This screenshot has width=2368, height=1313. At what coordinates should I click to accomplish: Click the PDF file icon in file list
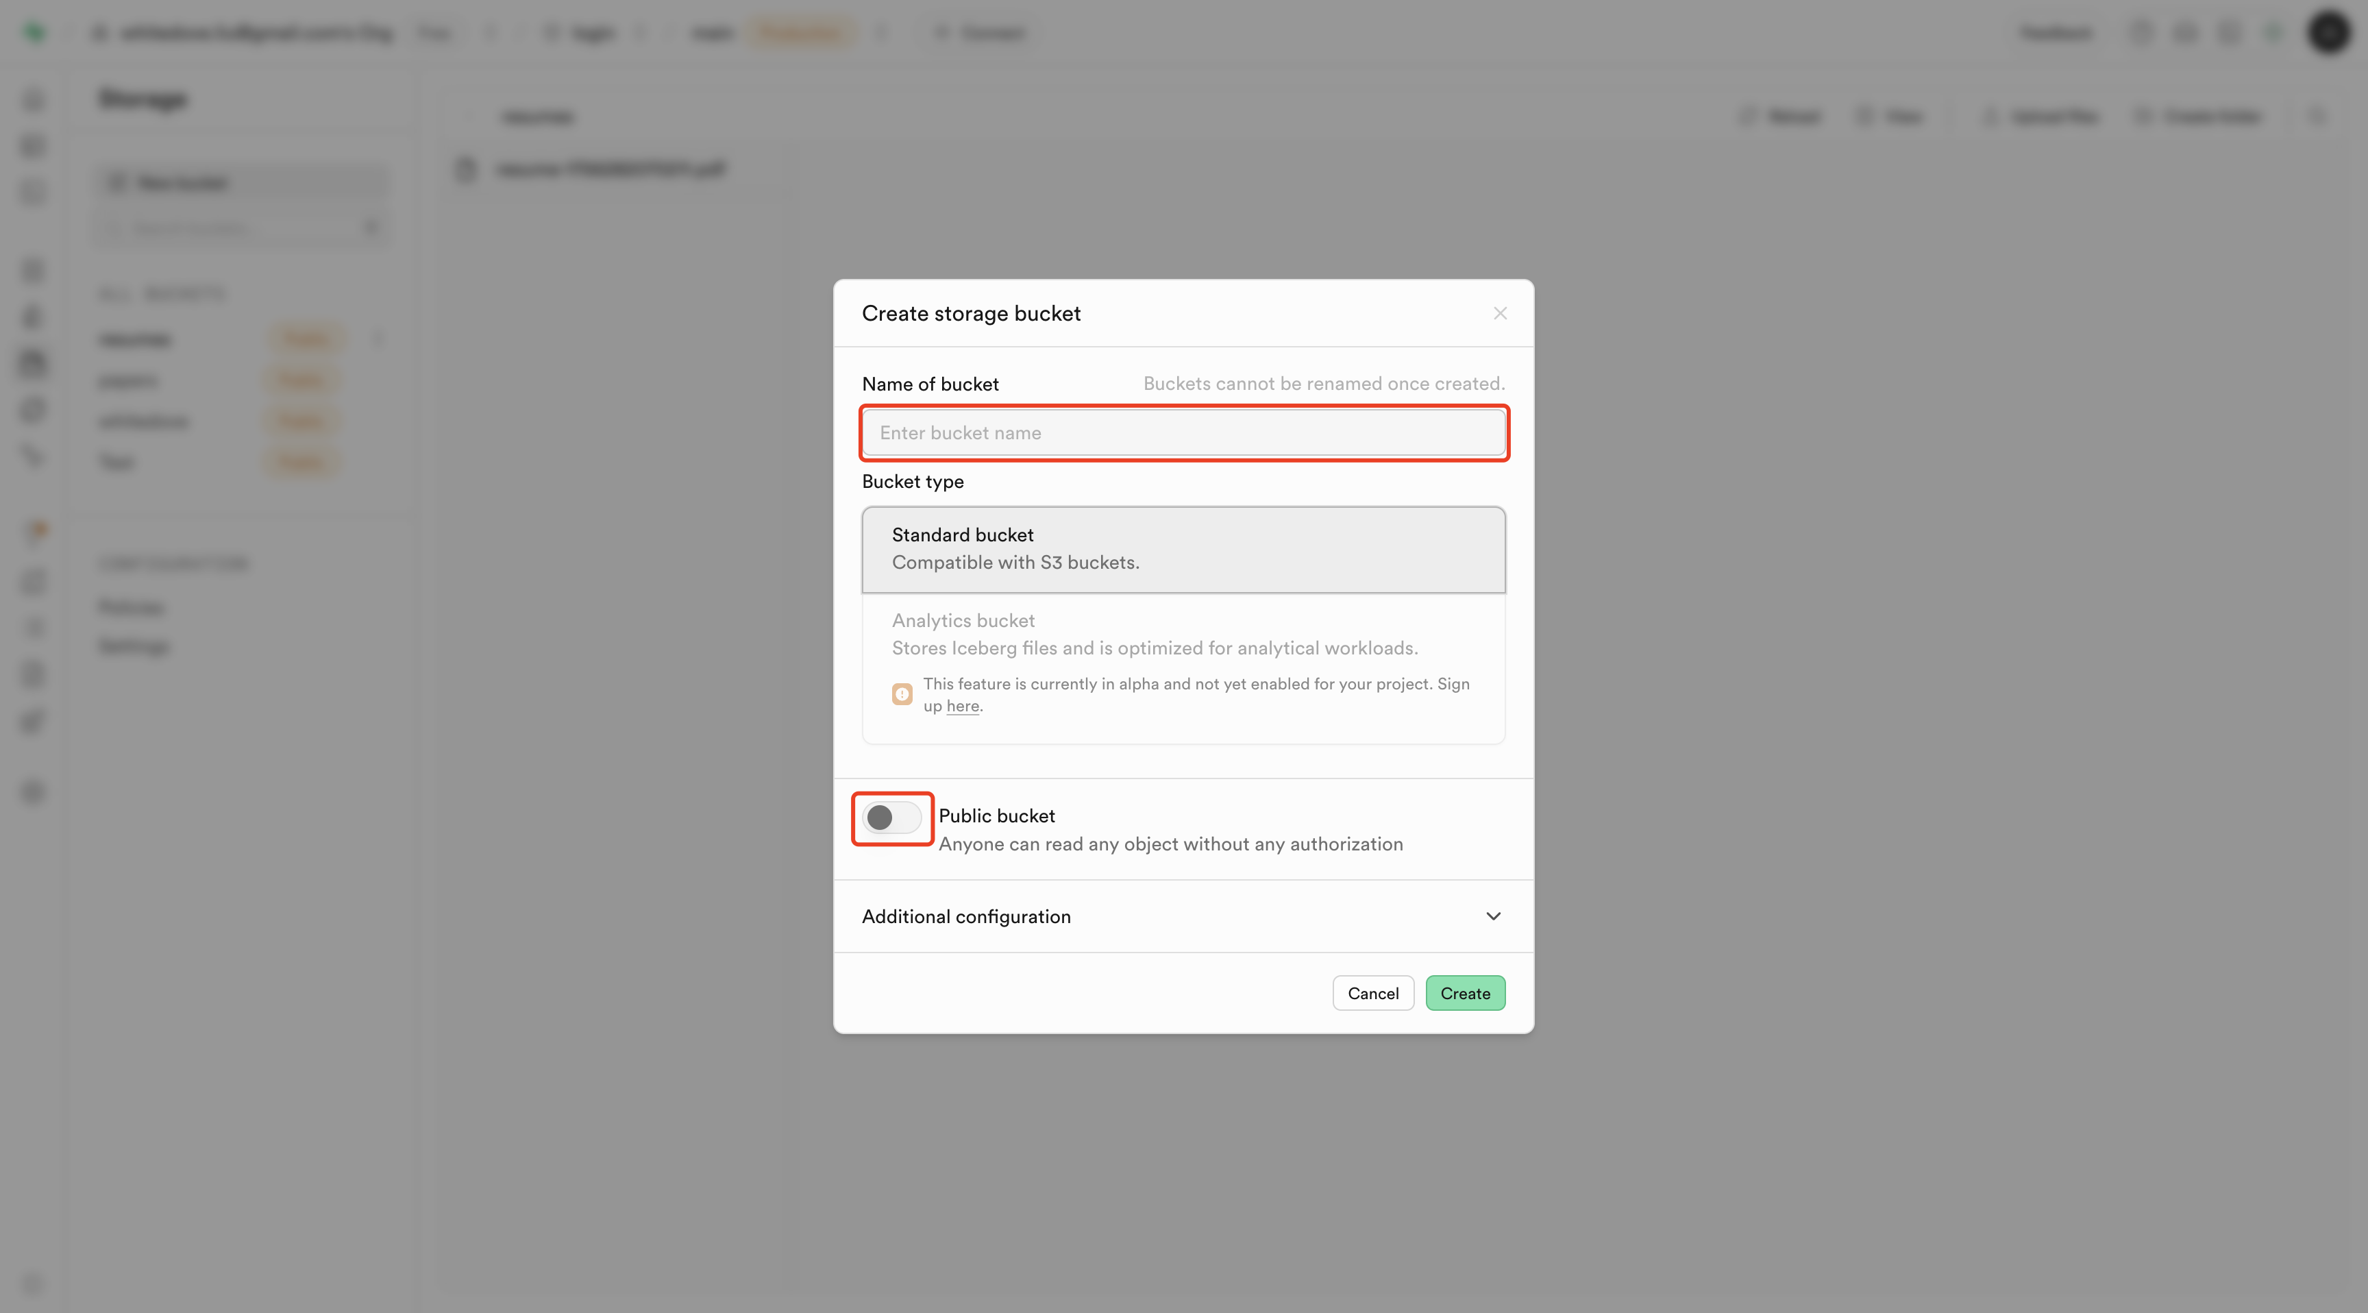pos(466,169)
